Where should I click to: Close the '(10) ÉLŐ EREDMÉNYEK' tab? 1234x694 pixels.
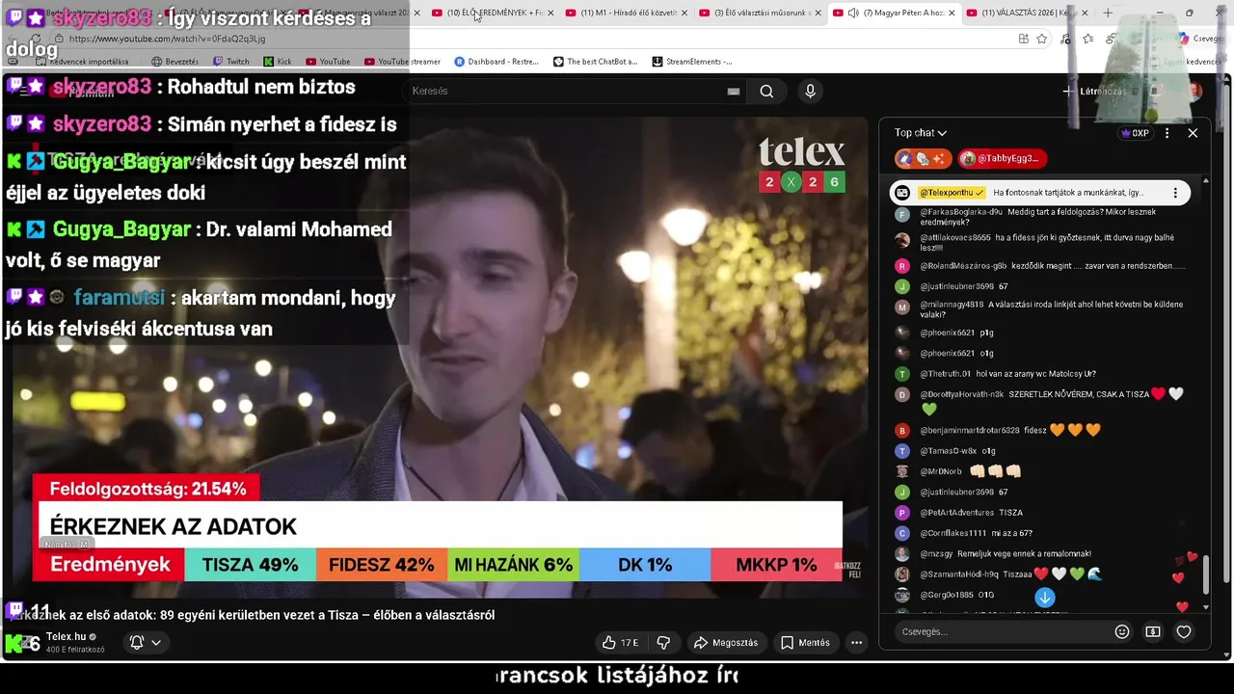point(550,13)
